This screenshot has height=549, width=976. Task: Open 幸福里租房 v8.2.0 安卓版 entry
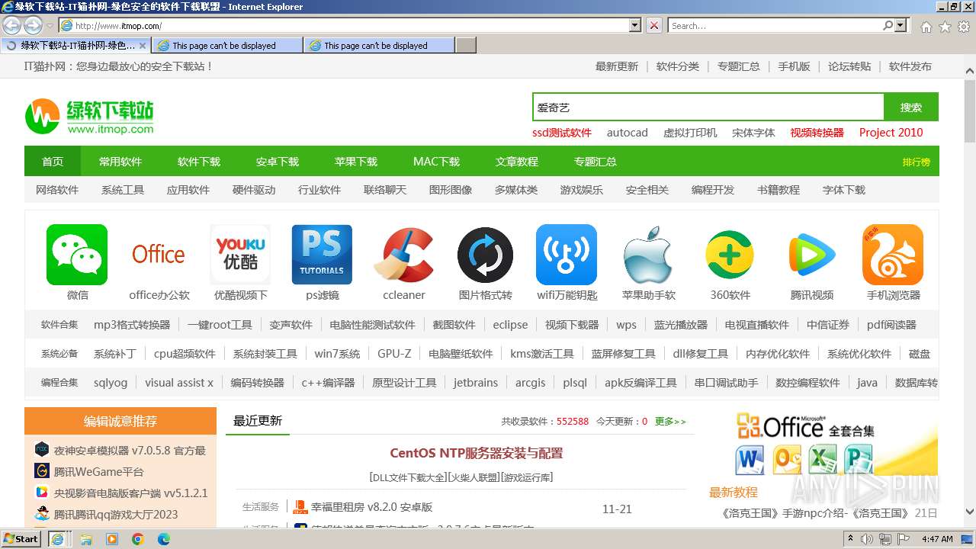point(371,507)
